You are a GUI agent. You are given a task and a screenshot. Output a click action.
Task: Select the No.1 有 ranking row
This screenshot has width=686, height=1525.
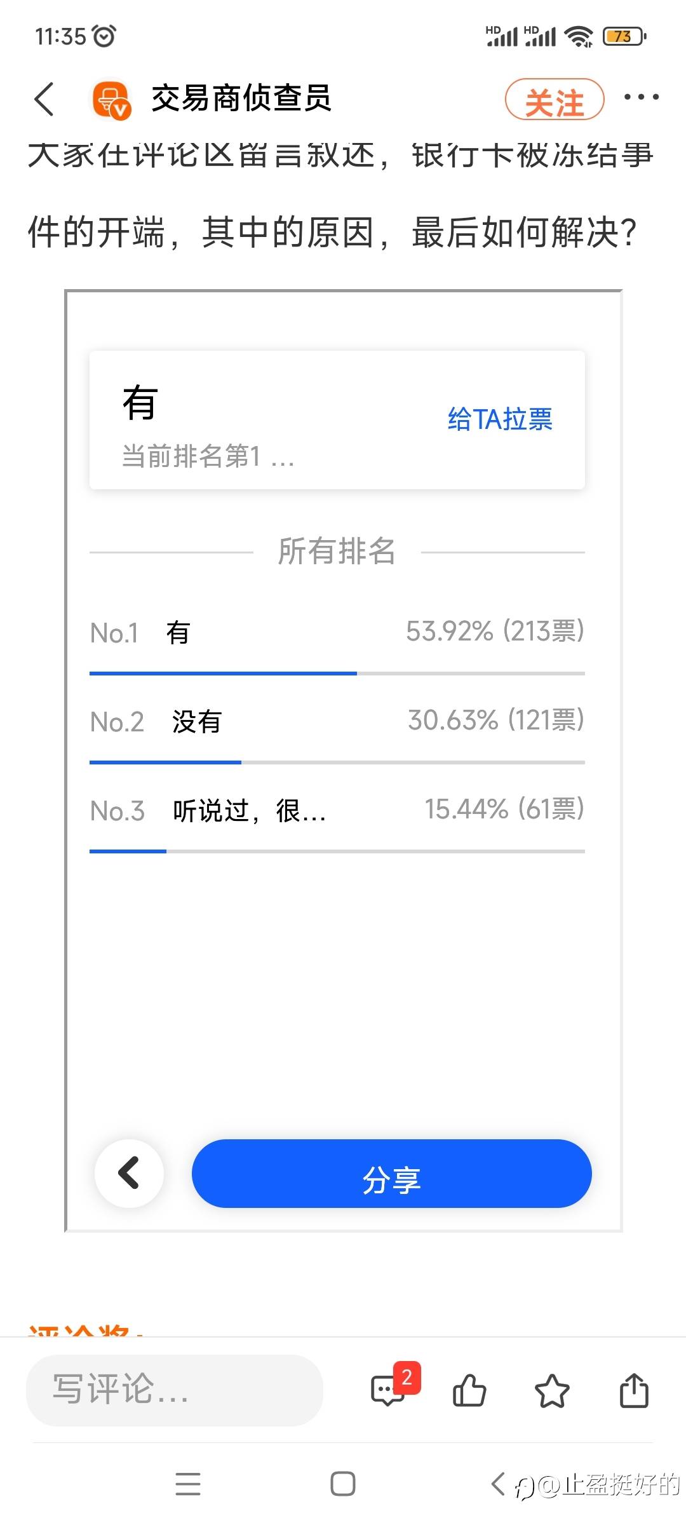337,633
